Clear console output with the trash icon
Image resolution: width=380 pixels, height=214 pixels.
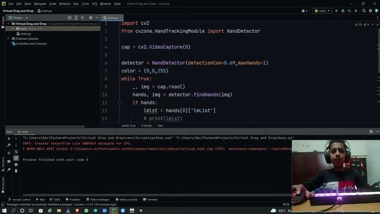coord(16,171)
